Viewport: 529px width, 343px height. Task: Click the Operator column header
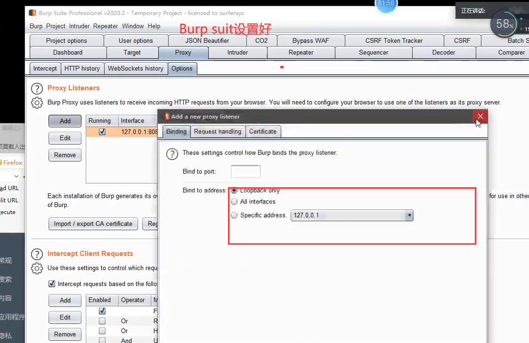135,300
